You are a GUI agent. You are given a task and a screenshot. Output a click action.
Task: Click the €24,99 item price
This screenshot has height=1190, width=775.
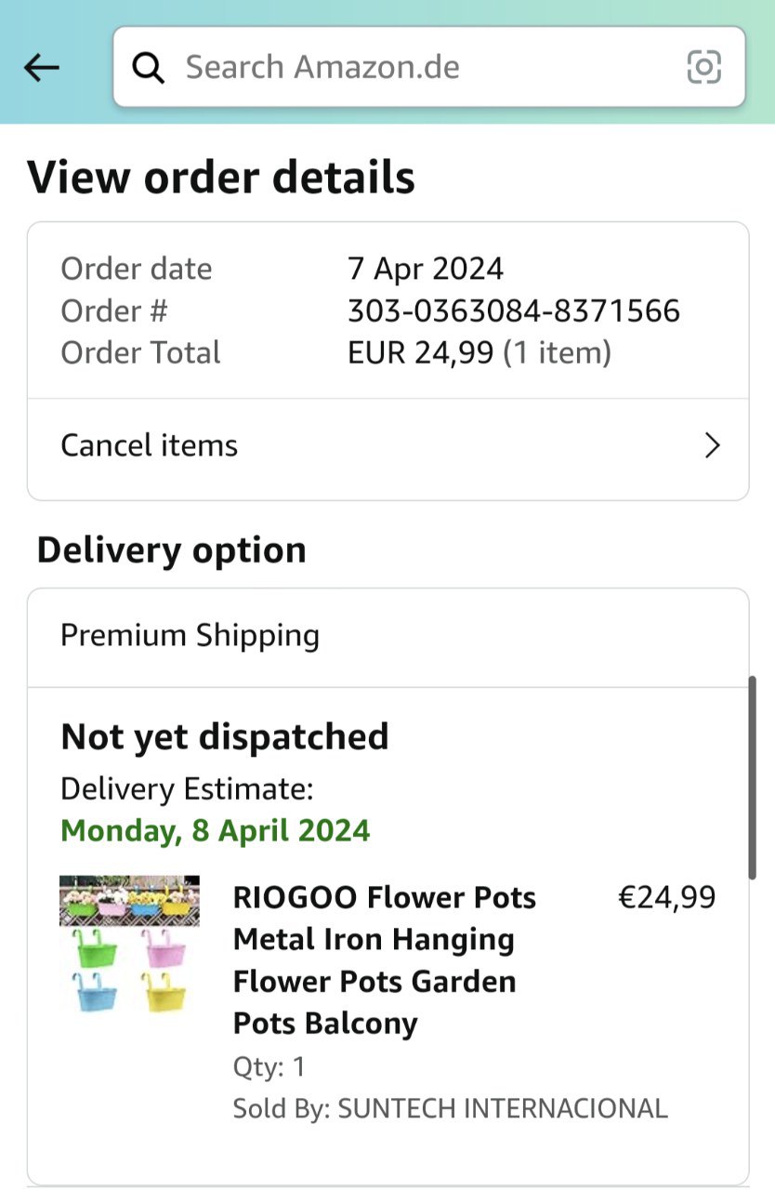click(666, 898)
